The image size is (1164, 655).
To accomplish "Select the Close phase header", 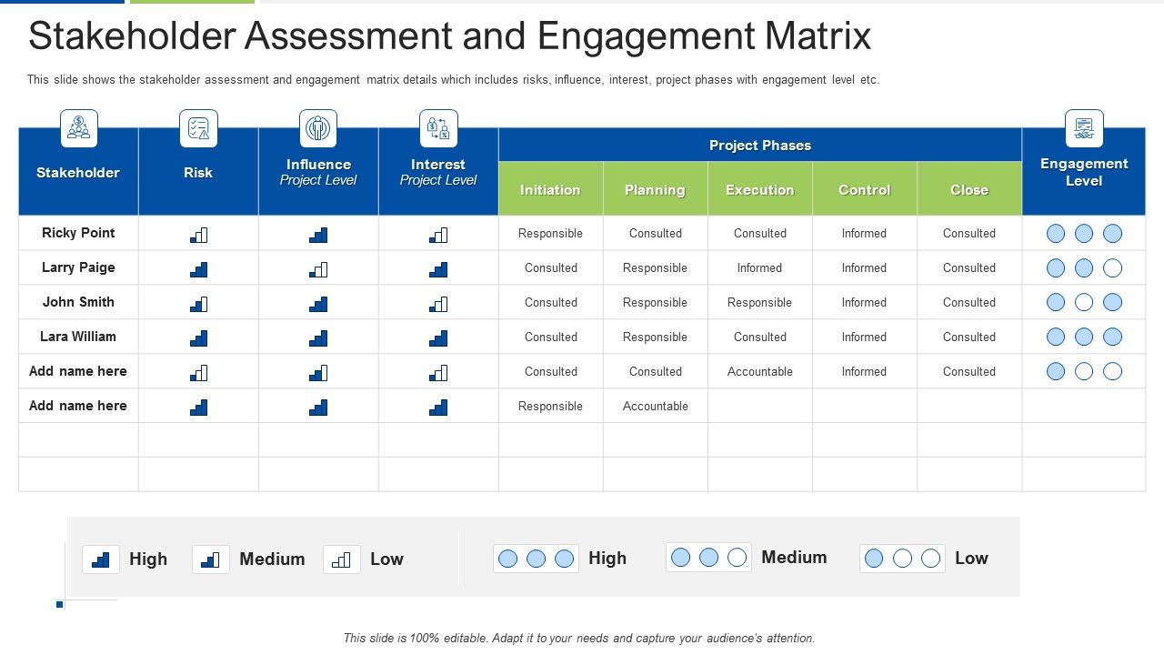I will point(969,189).
